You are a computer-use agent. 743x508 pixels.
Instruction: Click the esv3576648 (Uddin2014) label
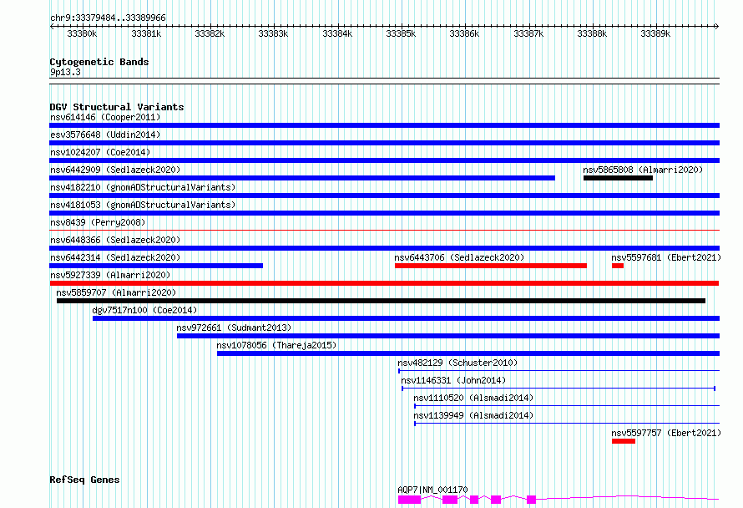pos(105,135)
